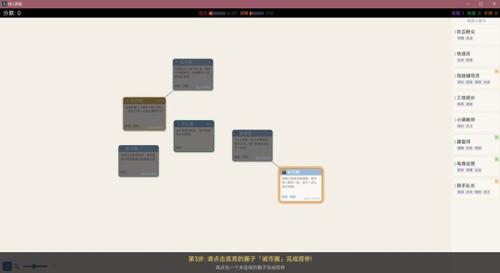The width and height of the screenshot is (500, 273).
Task: Click the yellow badge on 骑手队长 card
Action: click(497, 181)
